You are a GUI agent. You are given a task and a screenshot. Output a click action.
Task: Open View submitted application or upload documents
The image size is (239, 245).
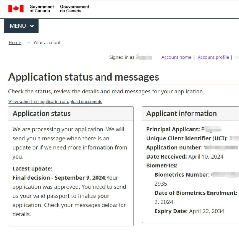55,102
